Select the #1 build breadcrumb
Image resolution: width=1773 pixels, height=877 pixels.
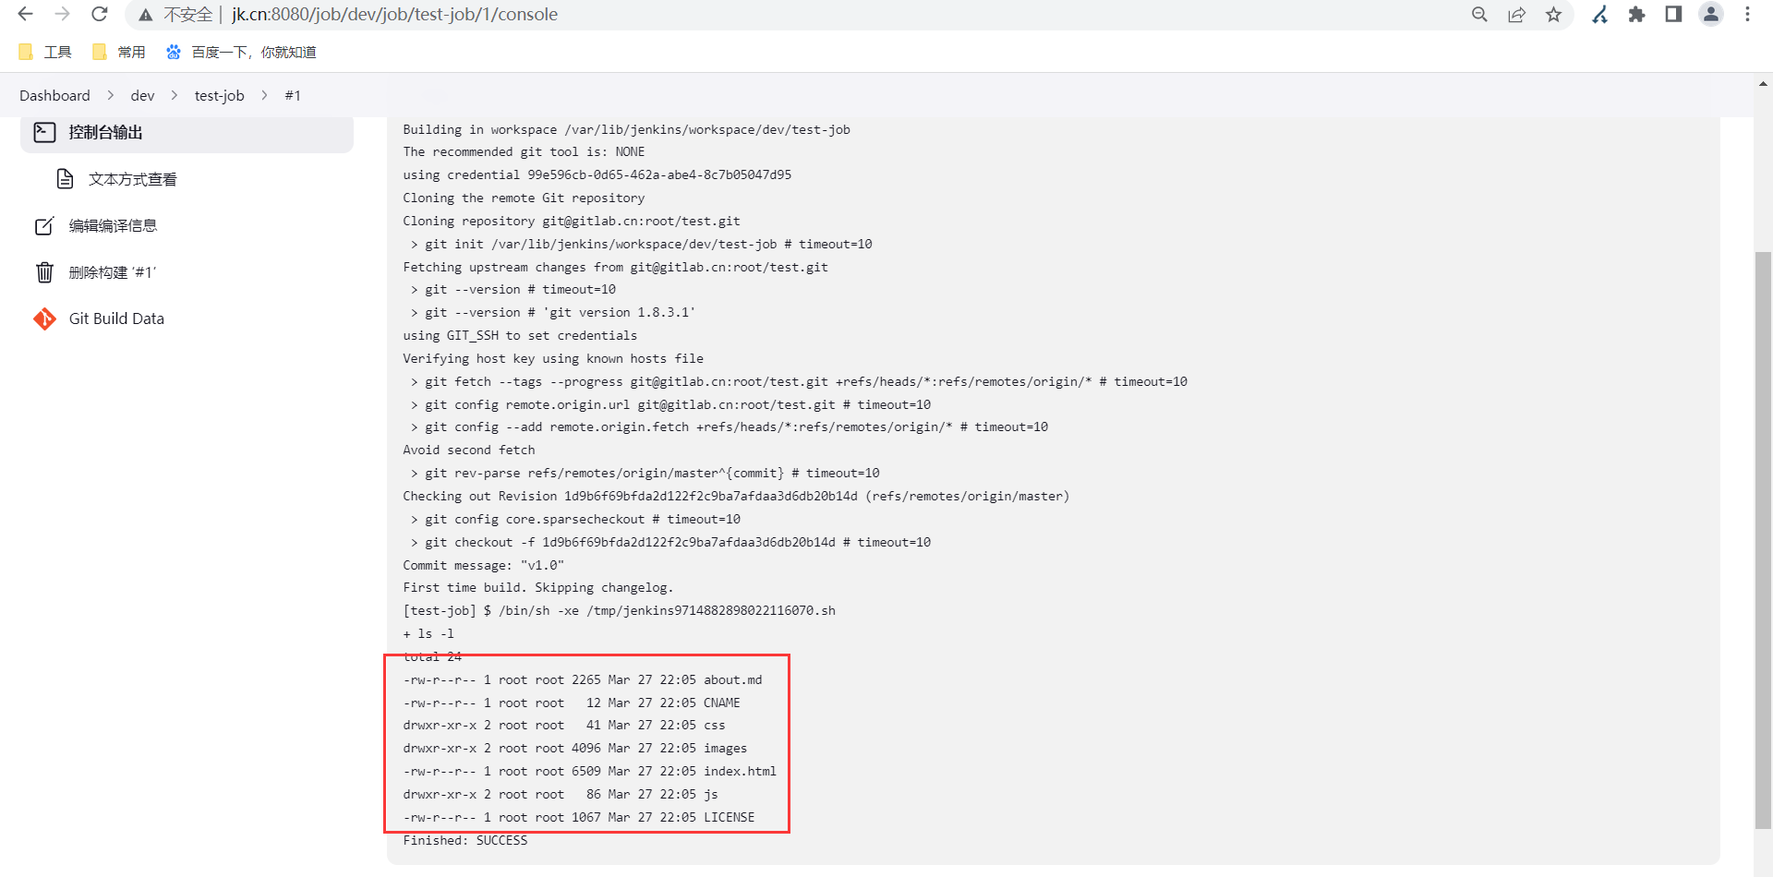(x=293, y=95)
